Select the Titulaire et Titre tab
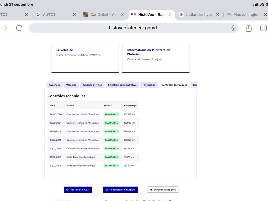 tap(92, 85)
